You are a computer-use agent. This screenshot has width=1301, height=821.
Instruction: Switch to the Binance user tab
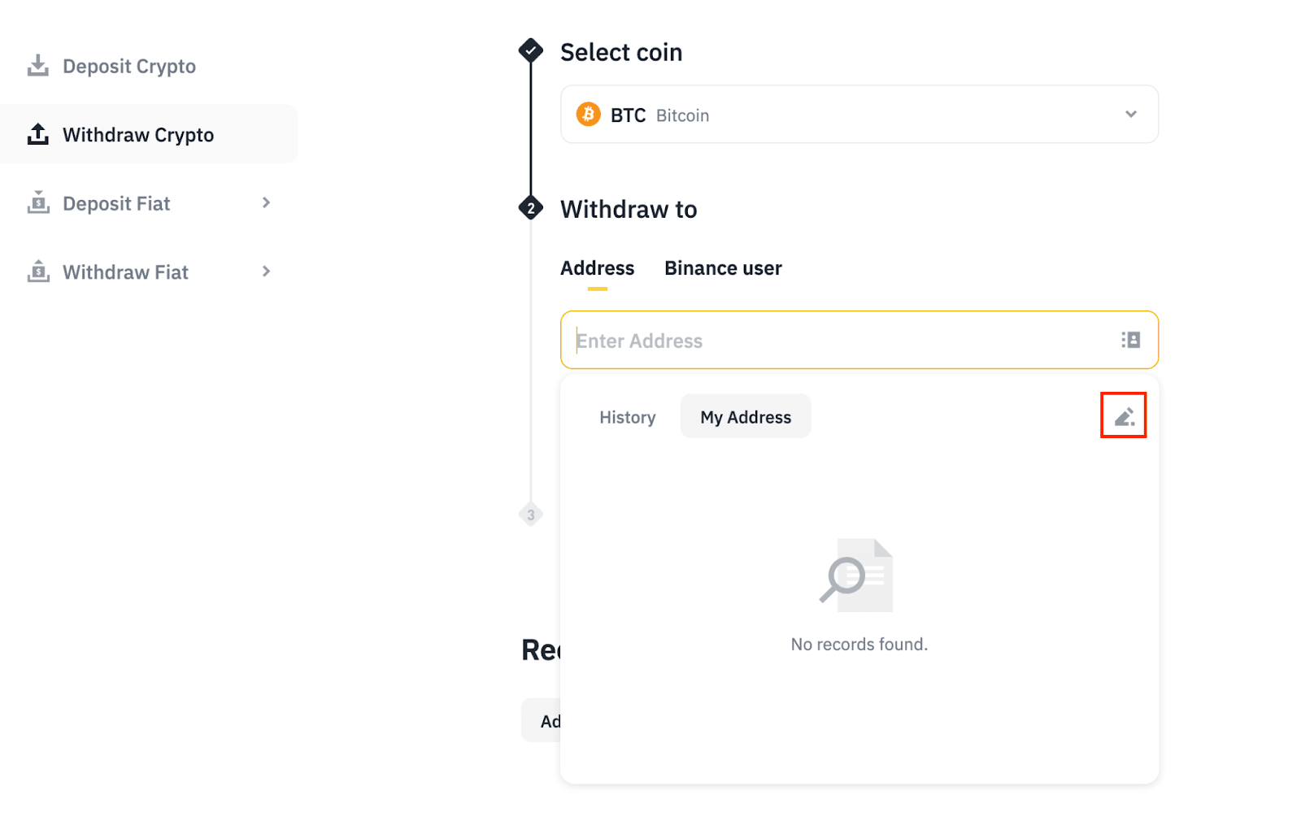723,268
